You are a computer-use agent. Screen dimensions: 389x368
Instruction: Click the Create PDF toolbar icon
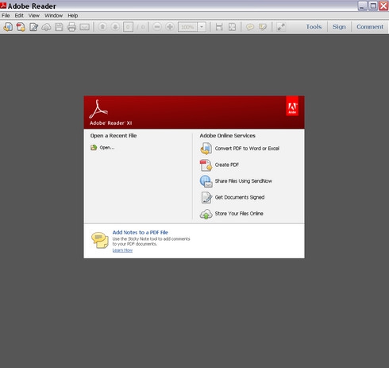click(x=21, y=27)
